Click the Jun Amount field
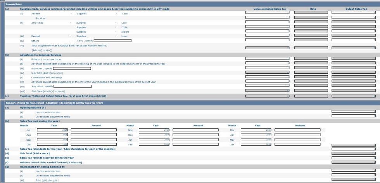The image size is (380, 183). (297, 144)
